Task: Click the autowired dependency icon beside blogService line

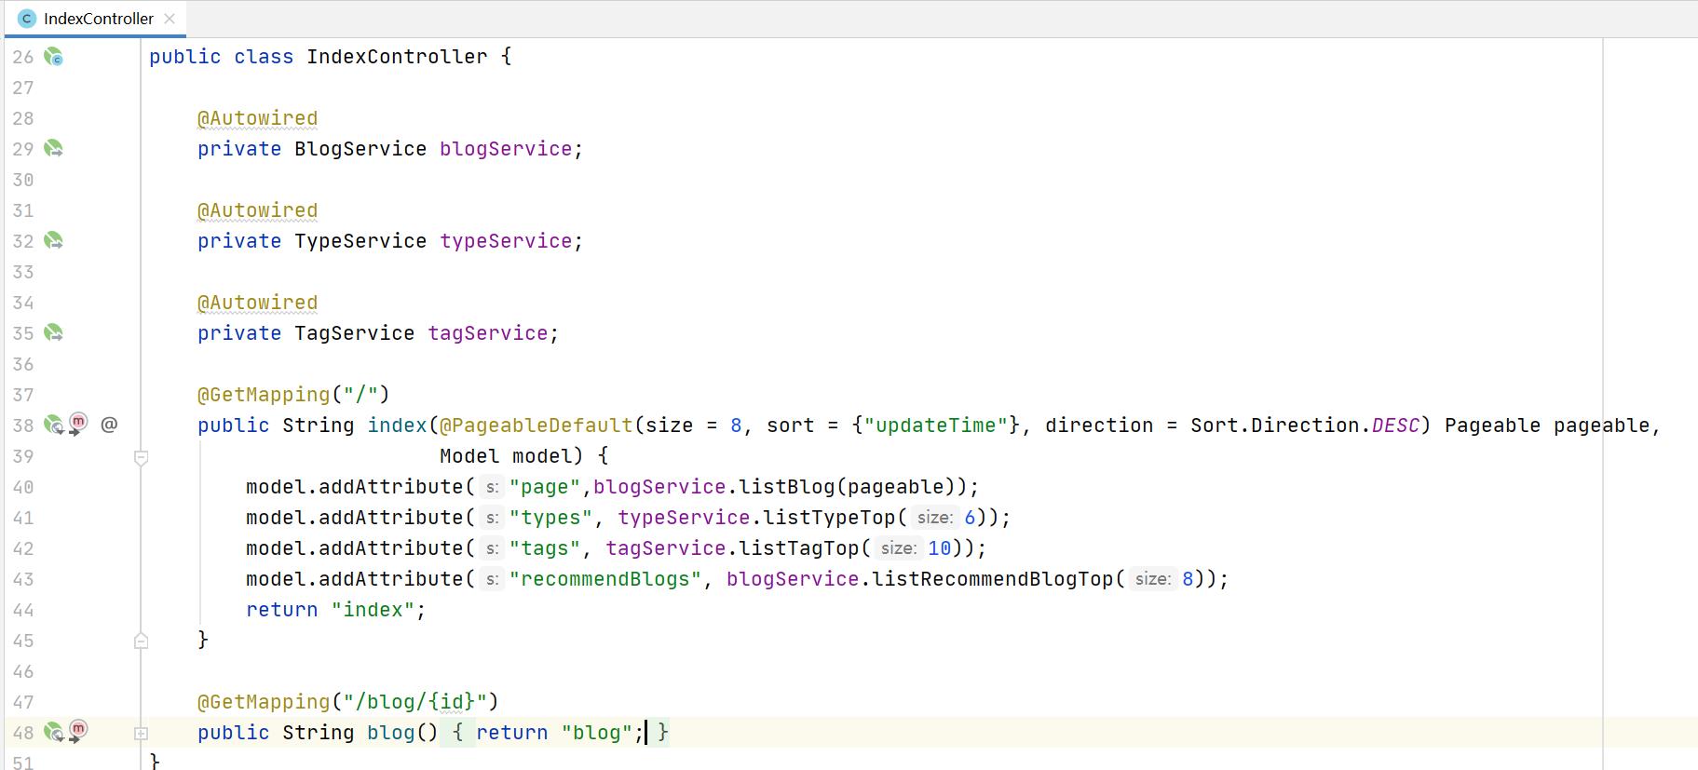Action: pyautogui.click(x=54, y=149)
